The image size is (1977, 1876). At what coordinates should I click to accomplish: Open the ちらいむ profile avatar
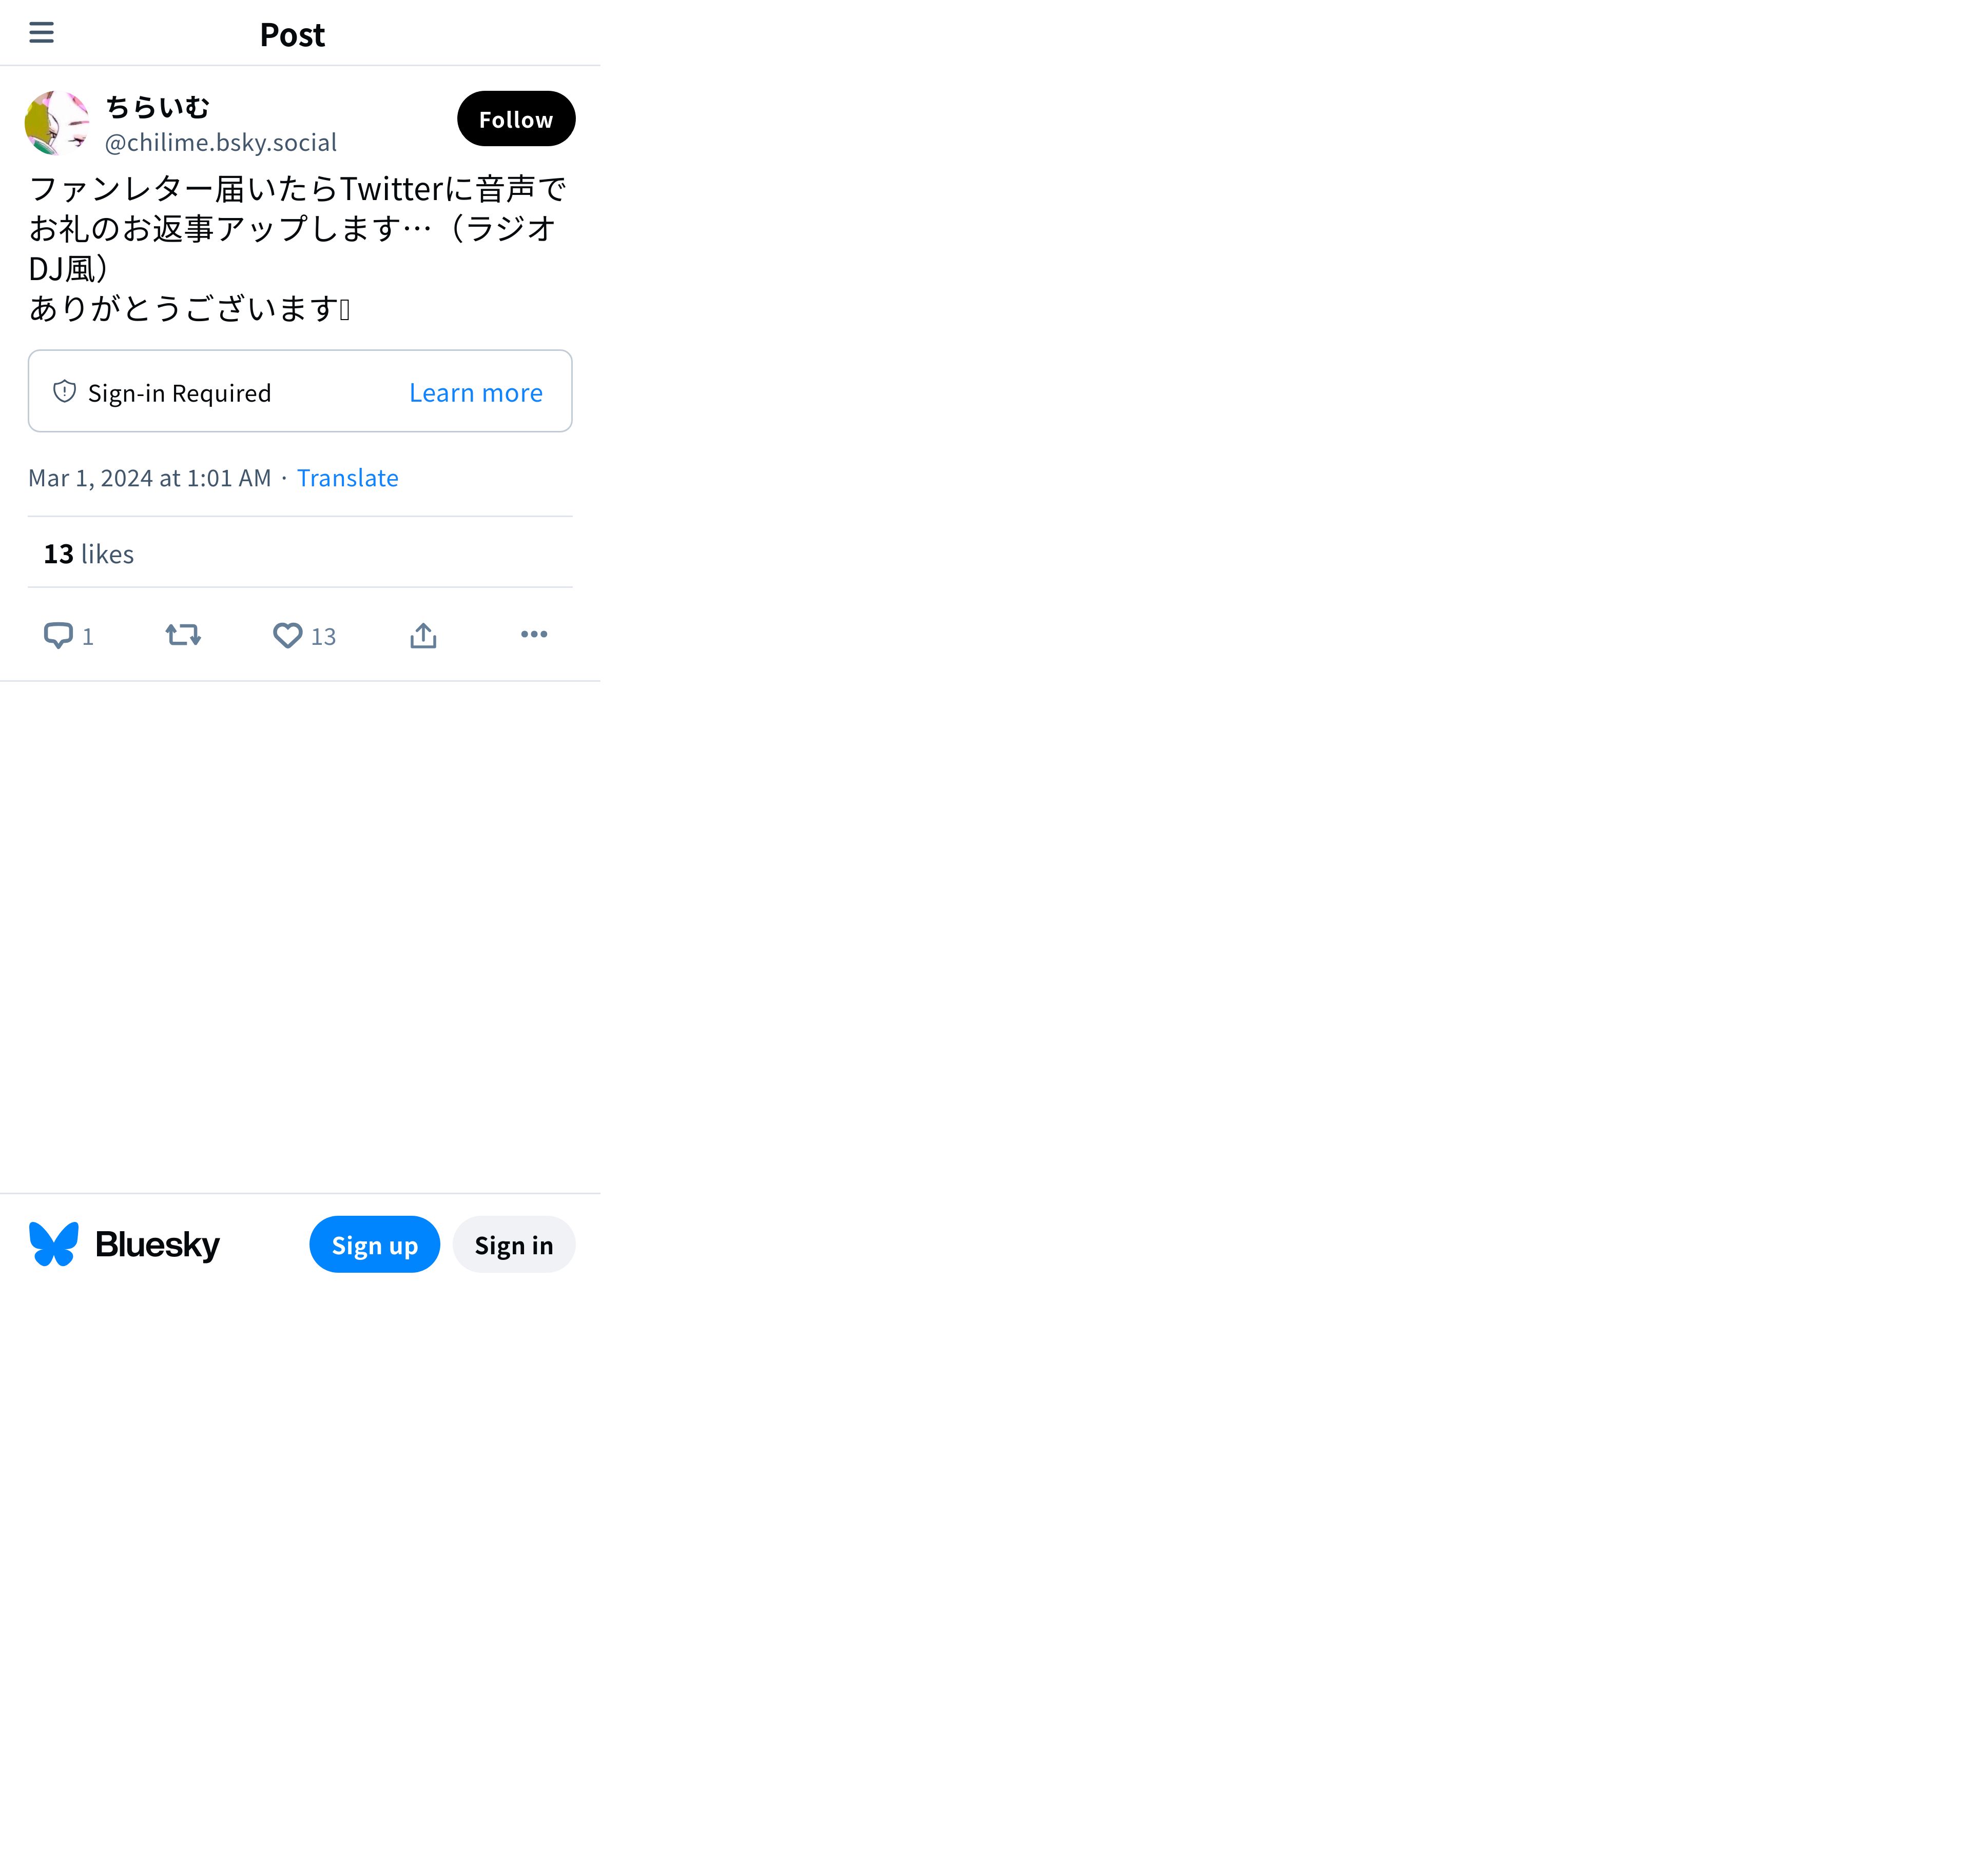pyautogui.click(x=57, y=123)
